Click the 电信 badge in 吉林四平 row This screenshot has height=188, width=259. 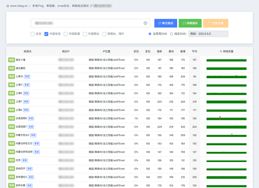[x=12, y=169]
